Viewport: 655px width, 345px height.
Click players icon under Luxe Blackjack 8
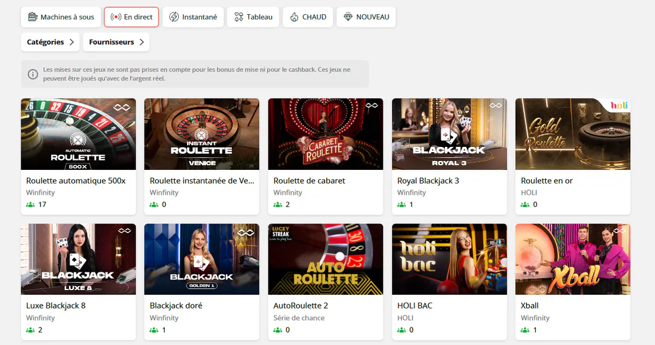point(30,330)
